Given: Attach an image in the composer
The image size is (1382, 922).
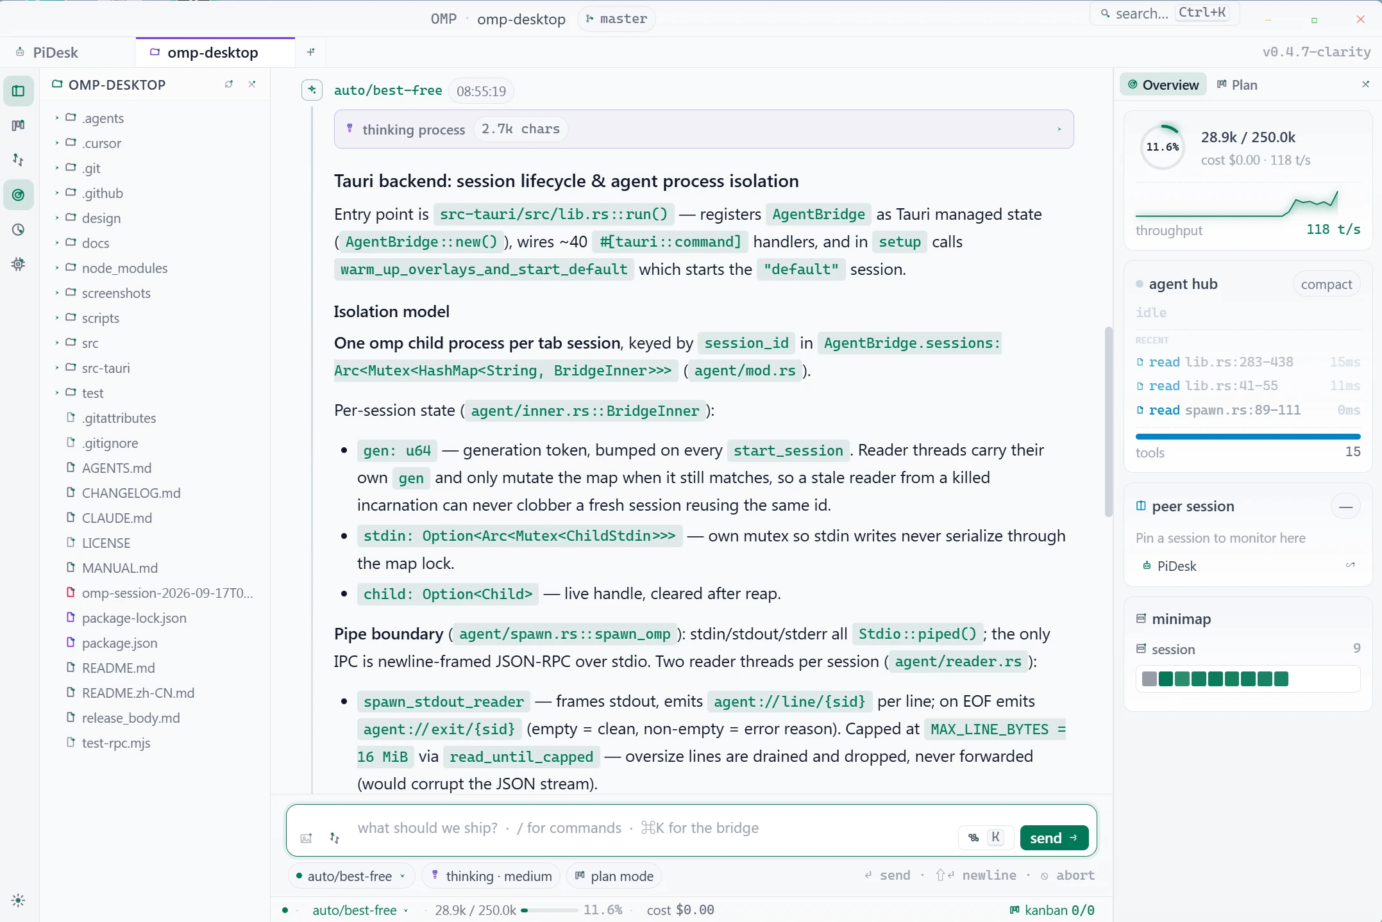Looking at the screenshot, I should pos(307,838).
